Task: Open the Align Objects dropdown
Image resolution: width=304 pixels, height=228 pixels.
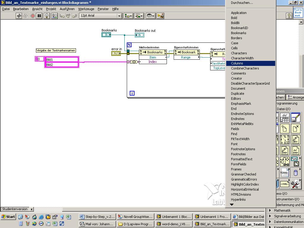Action: click(128, 16)
